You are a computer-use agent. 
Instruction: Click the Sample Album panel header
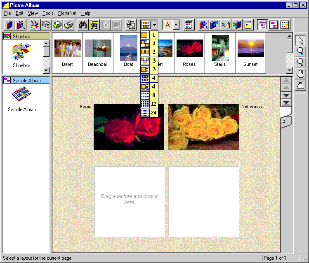click(26, 80)
